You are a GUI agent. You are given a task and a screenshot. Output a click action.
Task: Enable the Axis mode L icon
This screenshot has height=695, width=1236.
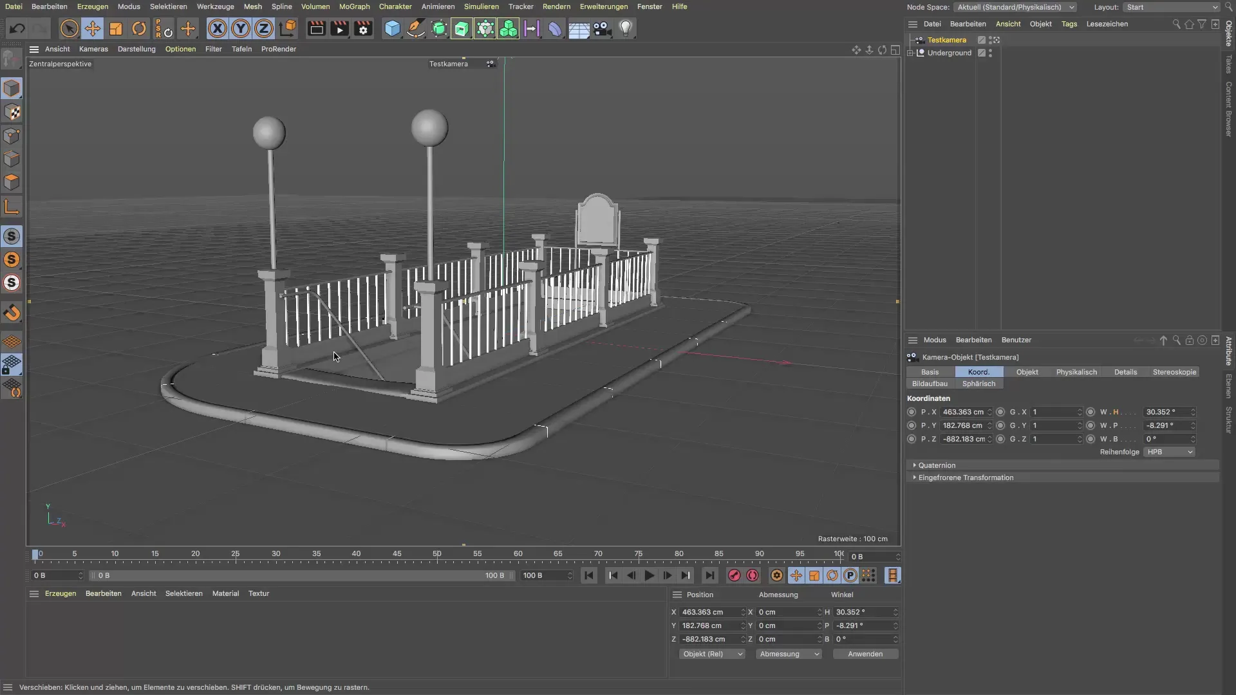point(12,207)
